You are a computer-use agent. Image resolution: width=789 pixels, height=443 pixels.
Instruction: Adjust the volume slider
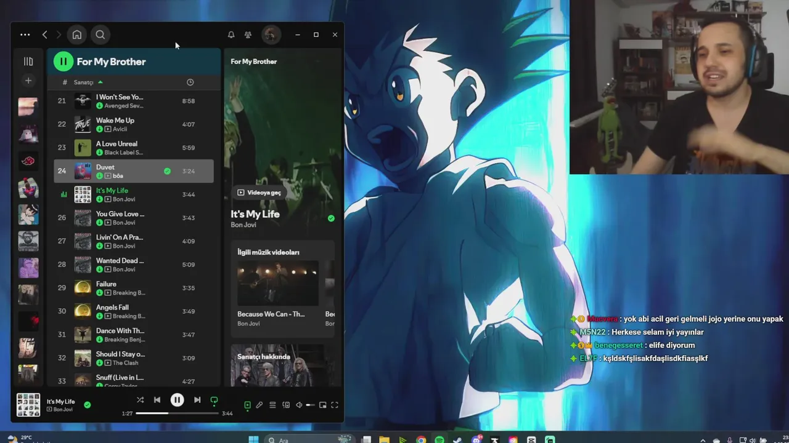pyautogui.click(x=310, y=405)
